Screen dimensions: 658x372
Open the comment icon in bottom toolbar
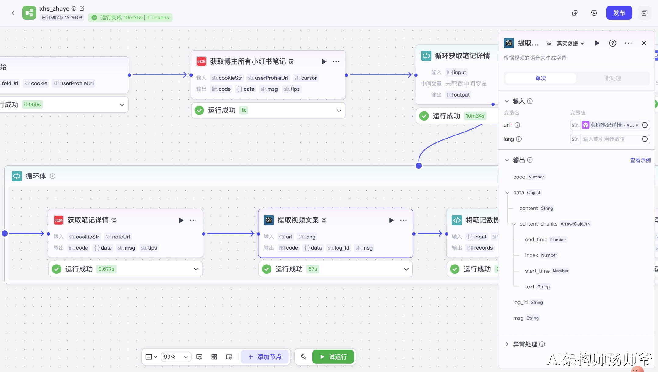tap(200, 356)
